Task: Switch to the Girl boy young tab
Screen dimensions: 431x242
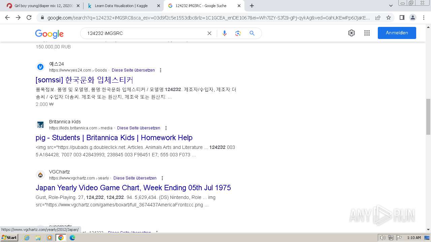Action: [43, 6]
